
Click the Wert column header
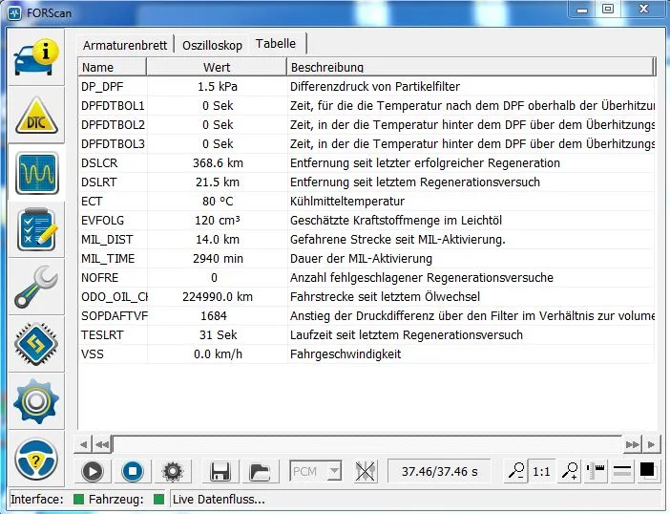[x=217, y=67]
